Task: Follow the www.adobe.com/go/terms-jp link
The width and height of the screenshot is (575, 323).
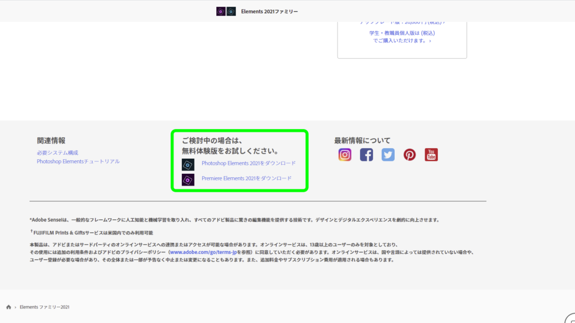Action: tap(203, 252)
